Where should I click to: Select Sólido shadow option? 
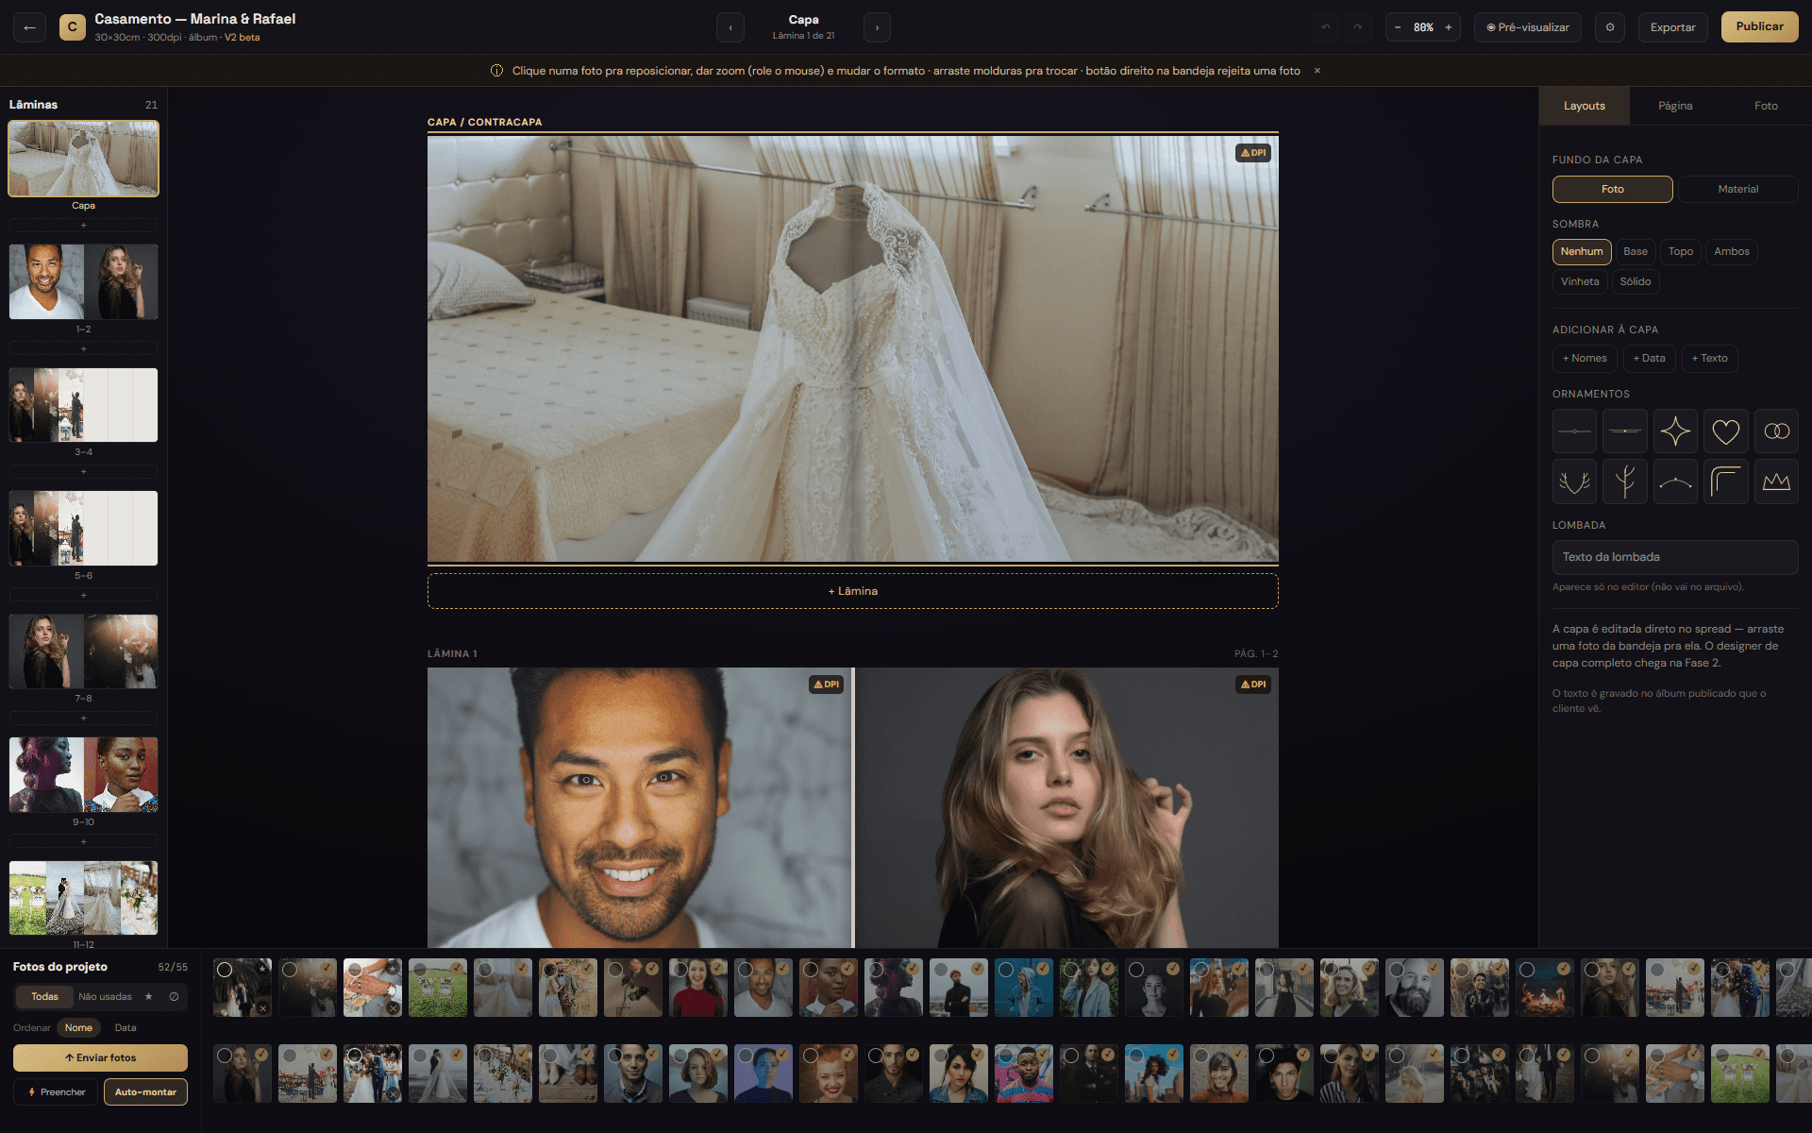pos(1636,281)
